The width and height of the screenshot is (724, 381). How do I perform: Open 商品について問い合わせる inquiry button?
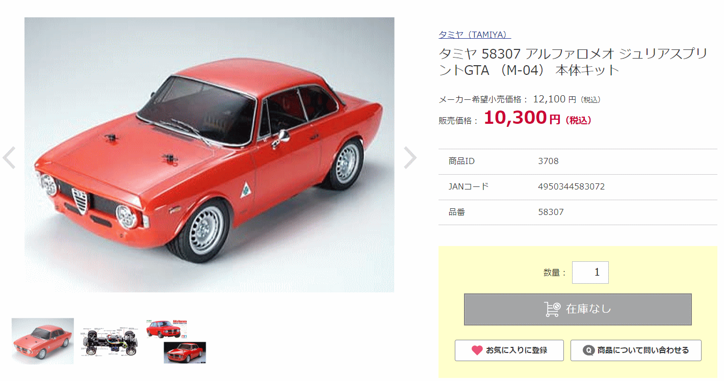636,350
